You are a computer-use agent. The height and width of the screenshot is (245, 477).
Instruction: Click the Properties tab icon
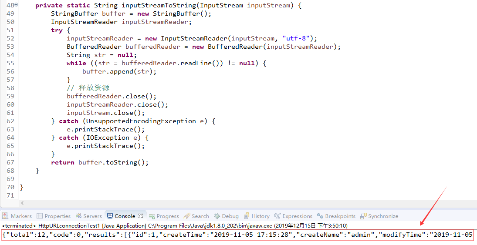pos(40,216)
